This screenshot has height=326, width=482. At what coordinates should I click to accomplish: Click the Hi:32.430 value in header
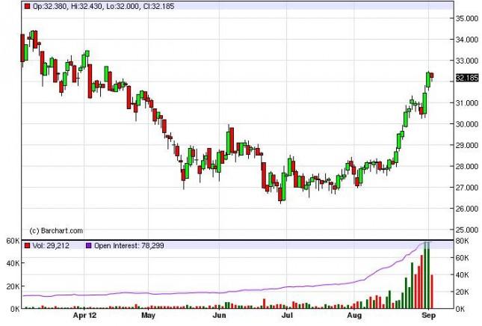tap(86, 6)
